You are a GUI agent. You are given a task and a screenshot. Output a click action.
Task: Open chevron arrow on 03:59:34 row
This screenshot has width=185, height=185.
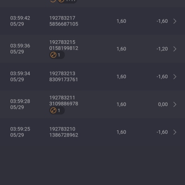[175, 77]
